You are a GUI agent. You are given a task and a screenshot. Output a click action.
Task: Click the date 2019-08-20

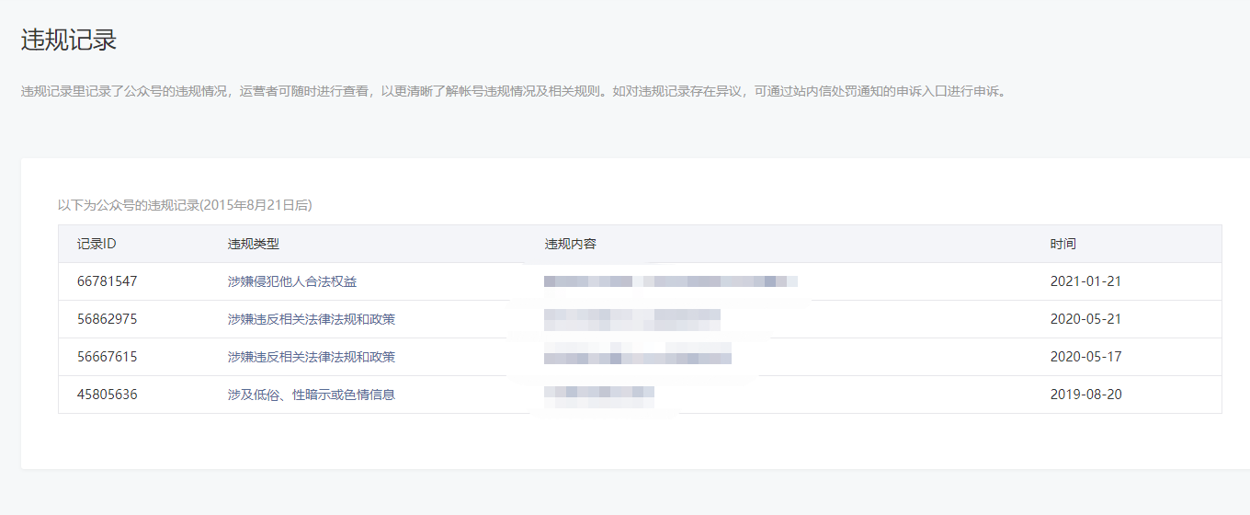pyautogui.click(x=1085, y=395)
